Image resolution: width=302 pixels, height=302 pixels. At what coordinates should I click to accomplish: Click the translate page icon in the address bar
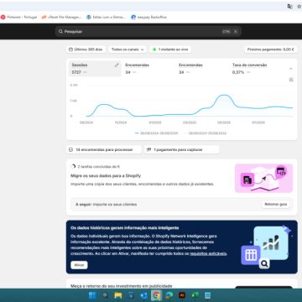[x=289, y=6]
